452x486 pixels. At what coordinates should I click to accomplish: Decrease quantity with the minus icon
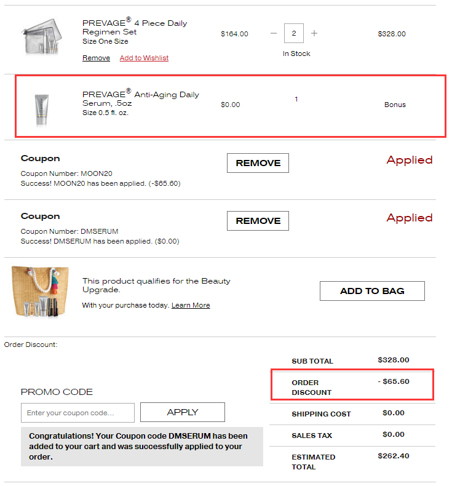274,33
